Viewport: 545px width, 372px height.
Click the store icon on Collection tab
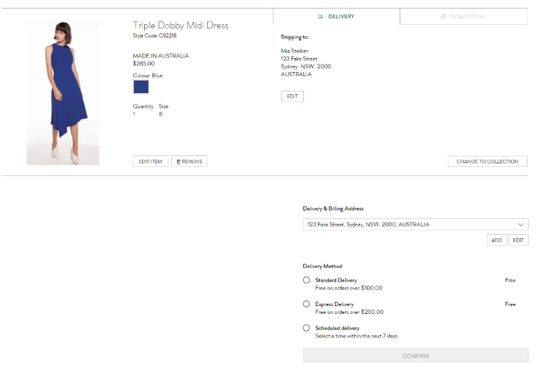(x=444, y=17)
